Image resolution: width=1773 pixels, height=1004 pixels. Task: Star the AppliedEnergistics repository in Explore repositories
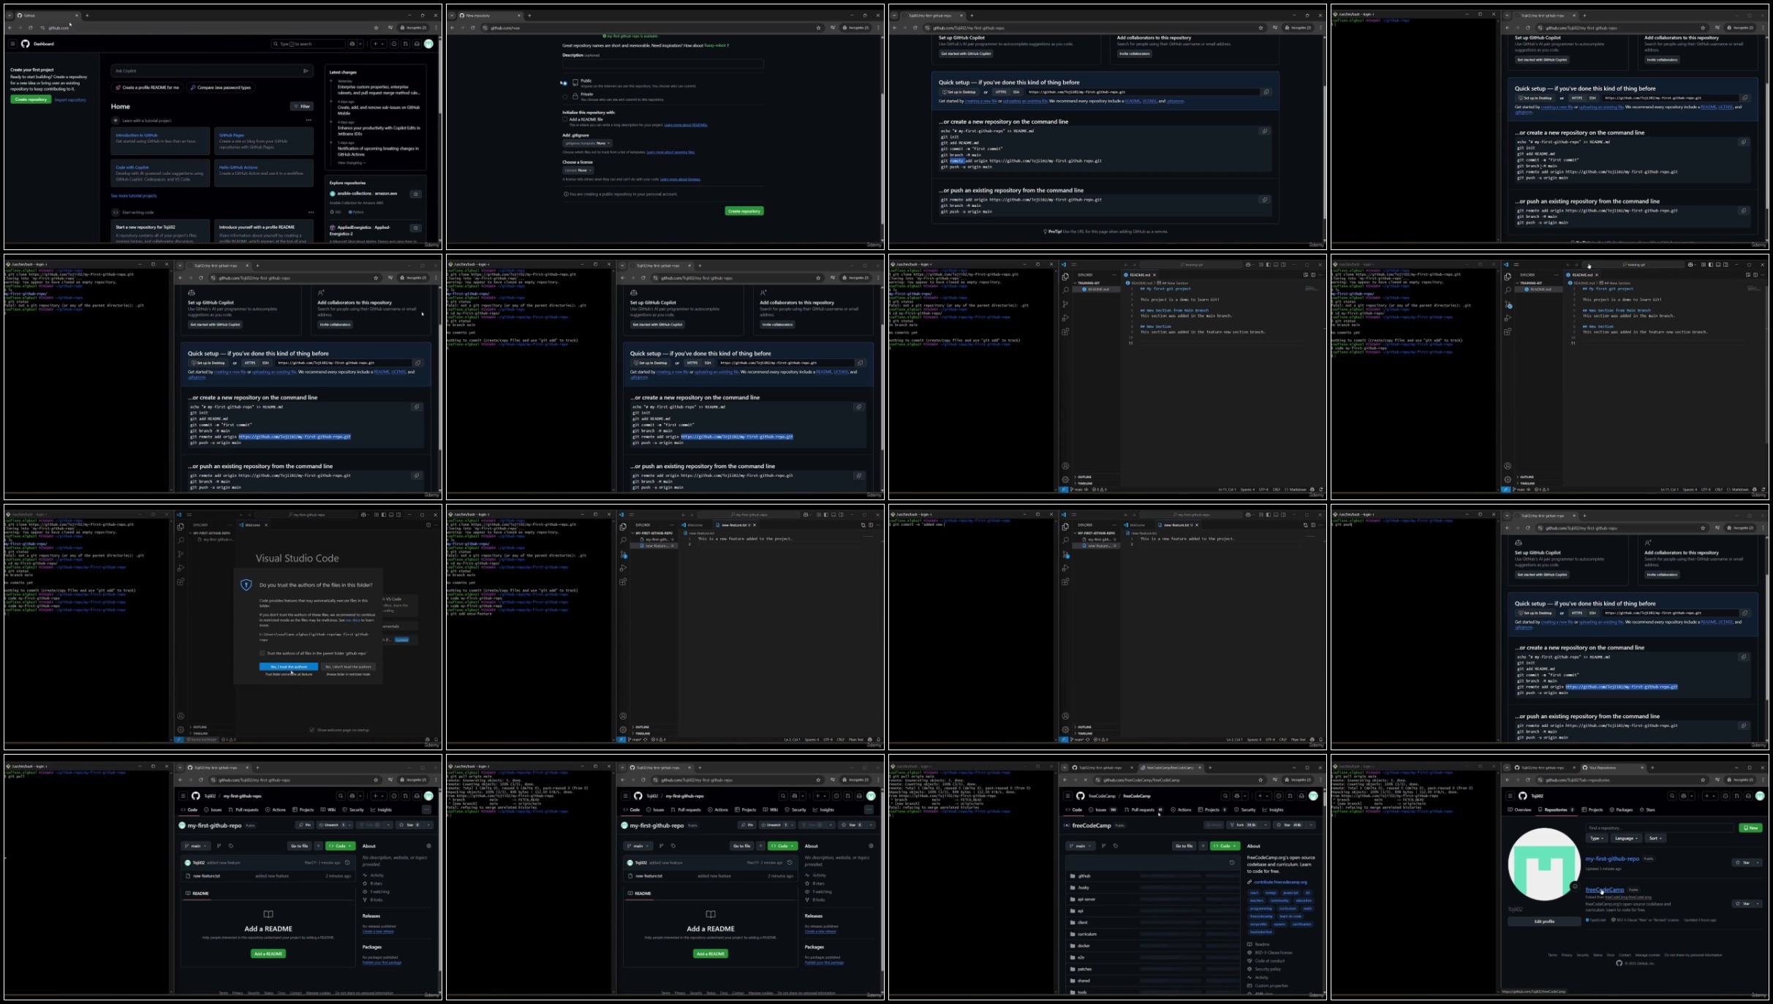415,227
